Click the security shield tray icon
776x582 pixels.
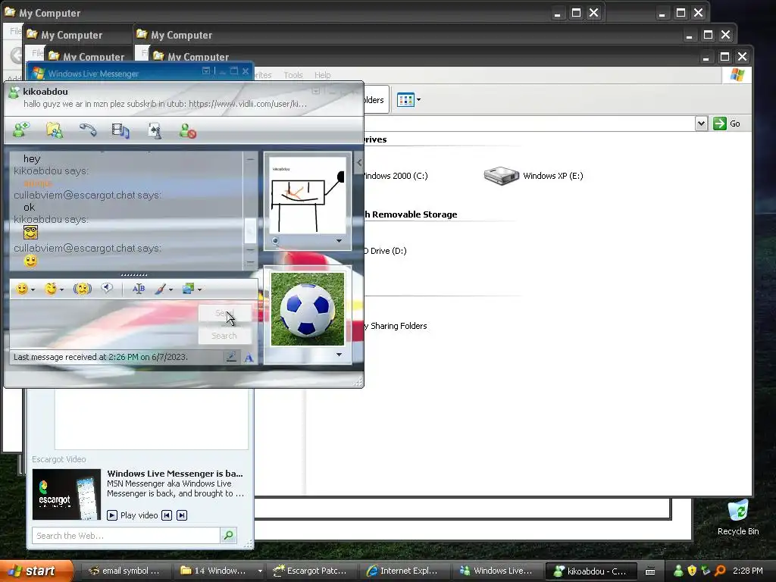click(692, 571)
